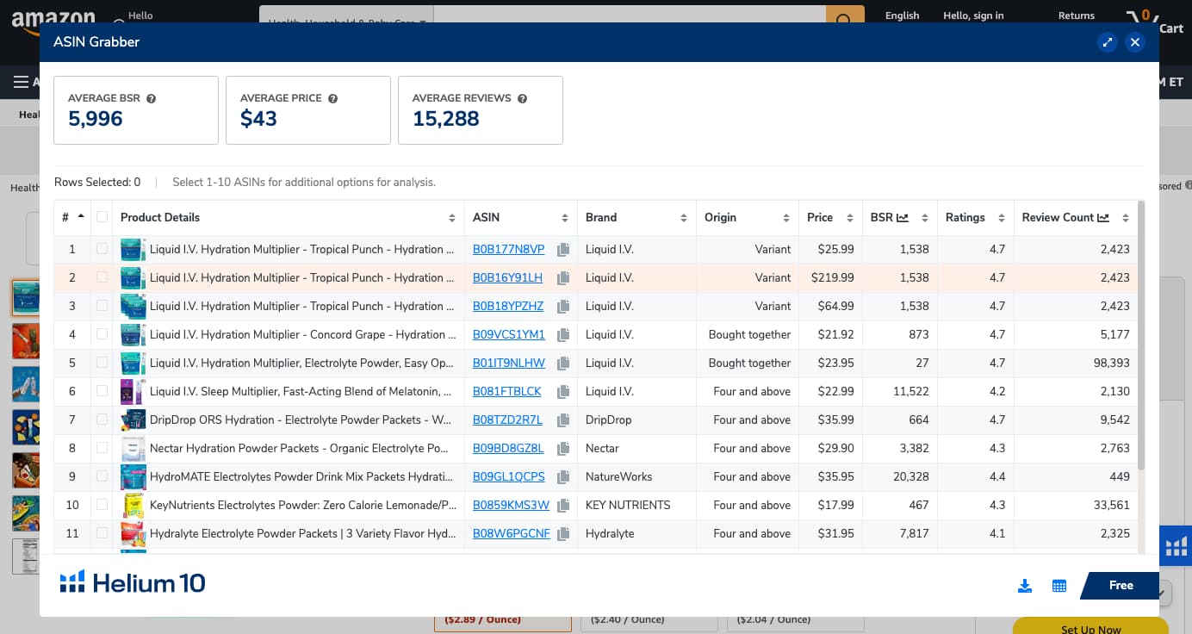Close the ASIN Grabber panel
Viewport: 1192px width, 634px height.
pos(1135,42)
